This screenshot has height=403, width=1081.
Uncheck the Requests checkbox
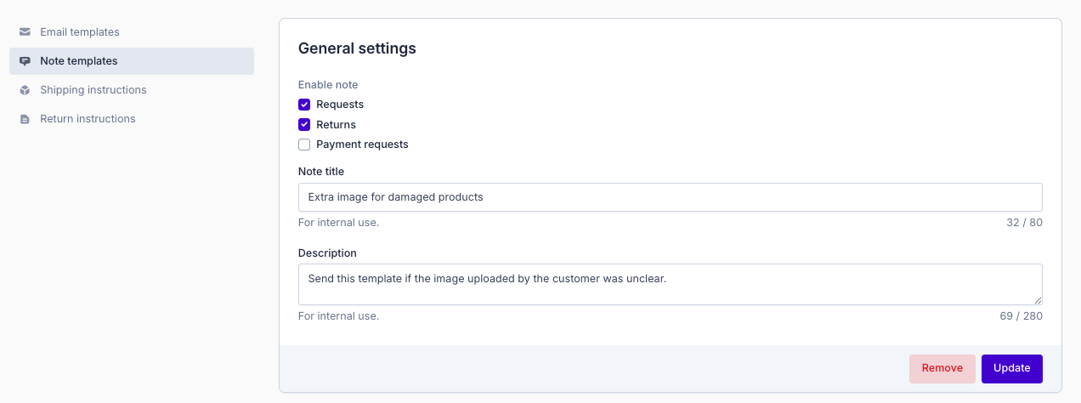pyautogui.click(x=304, y=105)
